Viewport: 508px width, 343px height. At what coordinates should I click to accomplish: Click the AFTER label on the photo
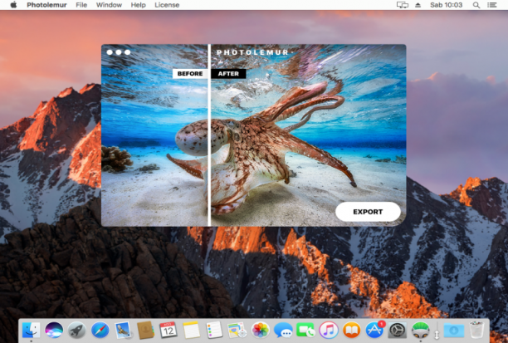pyautogui.click(x=228, y=74)
